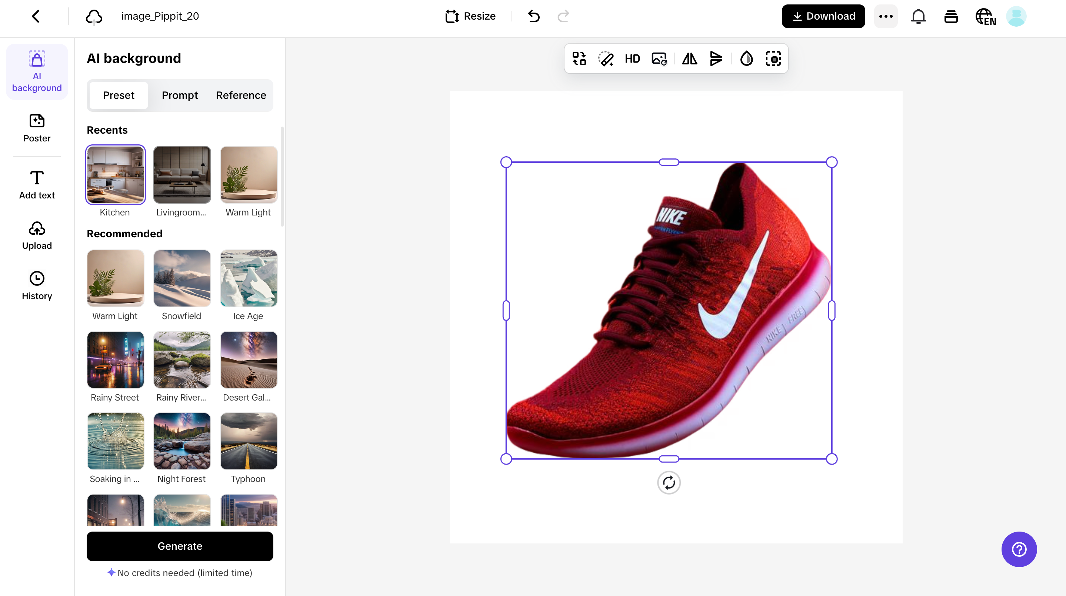Click the replace/swap icon in floating toolbar

point(579,58)
